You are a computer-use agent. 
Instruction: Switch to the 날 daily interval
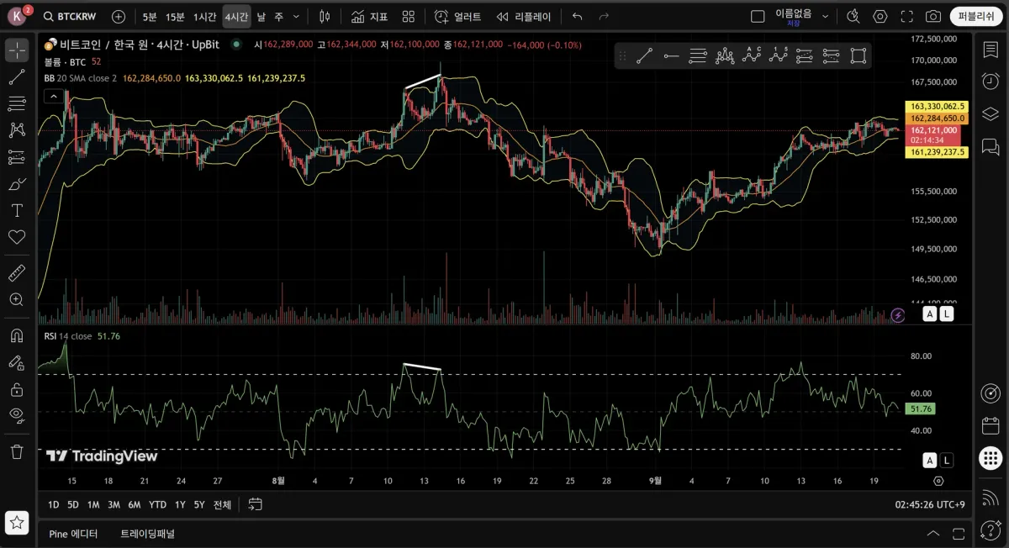tap(261, 17)
